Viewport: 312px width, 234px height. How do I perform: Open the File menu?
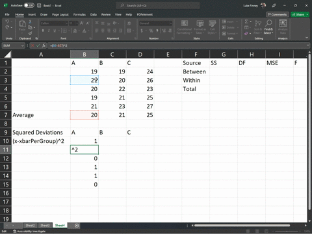tap(7, 14)
